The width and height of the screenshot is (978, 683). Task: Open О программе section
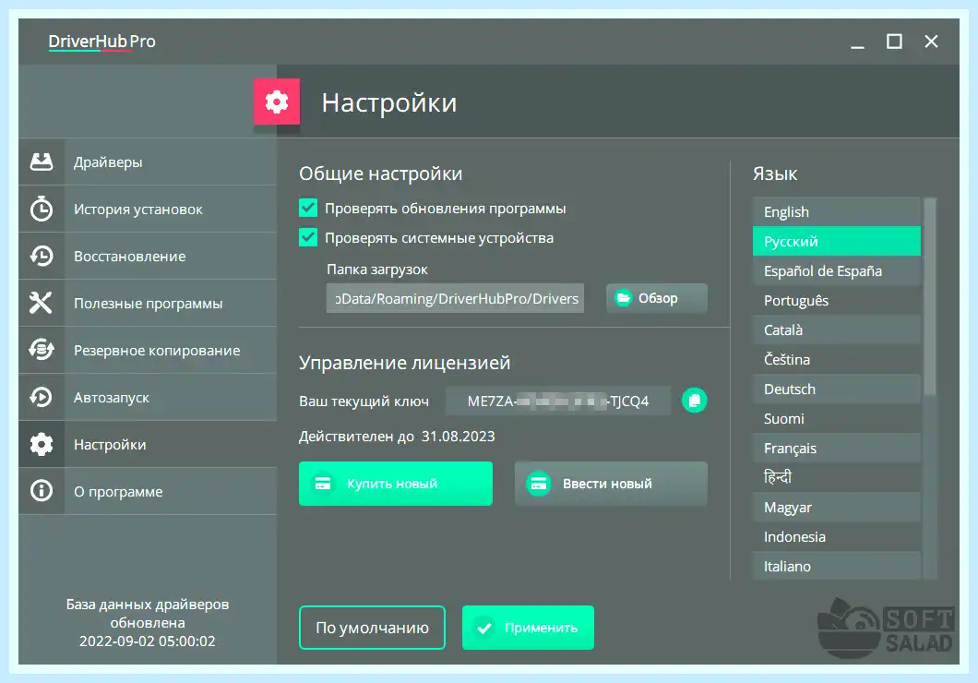click(148, 492)
